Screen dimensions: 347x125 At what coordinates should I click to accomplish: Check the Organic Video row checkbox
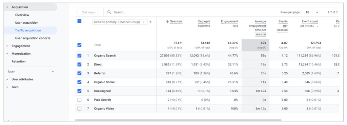coord(79,108)
